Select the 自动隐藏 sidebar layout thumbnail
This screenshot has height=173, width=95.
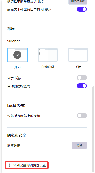click(48, 55)
